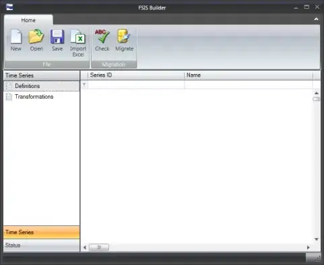Switch to the Home ribbon tab

(28, 20)
